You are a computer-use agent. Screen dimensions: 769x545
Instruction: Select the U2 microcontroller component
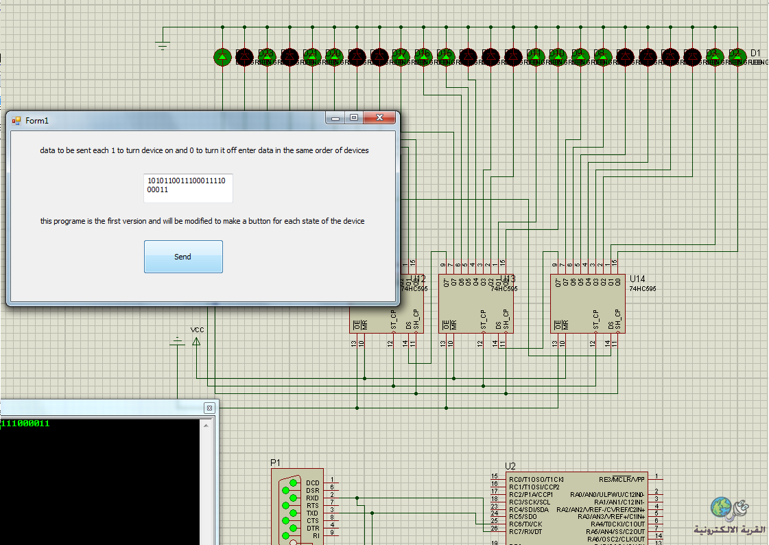tap(576, 509)
